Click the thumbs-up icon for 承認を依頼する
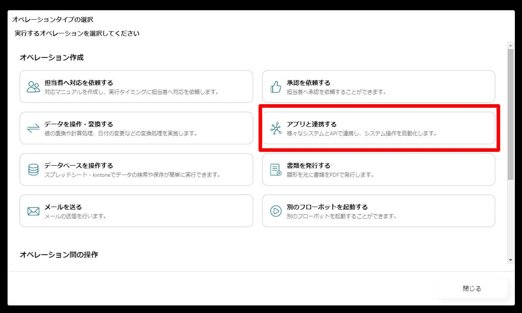The height and width of the screenshot is (313, 522). click(x=275, y=87)
